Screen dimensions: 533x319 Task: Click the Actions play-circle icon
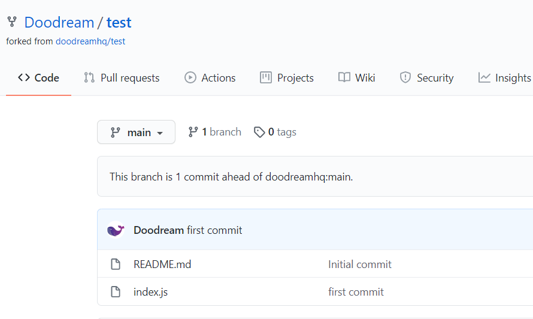click(190, 77)
